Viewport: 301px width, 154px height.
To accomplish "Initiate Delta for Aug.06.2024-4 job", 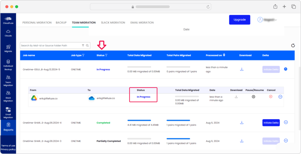I will (x=271, y=122).
